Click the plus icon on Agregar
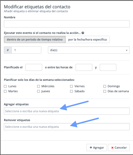This screenshot has width=133, height=155. click(91, 147)
